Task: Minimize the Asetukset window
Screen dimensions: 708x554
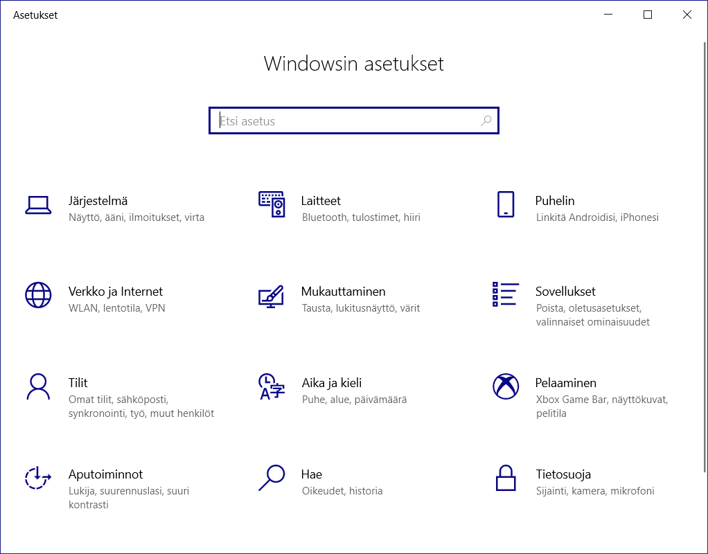Action: 608,15
